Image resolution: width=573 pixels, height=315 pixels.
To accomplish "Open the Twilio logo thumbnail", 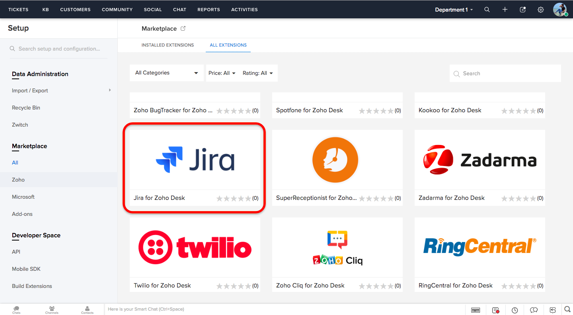I will (195, 247).
